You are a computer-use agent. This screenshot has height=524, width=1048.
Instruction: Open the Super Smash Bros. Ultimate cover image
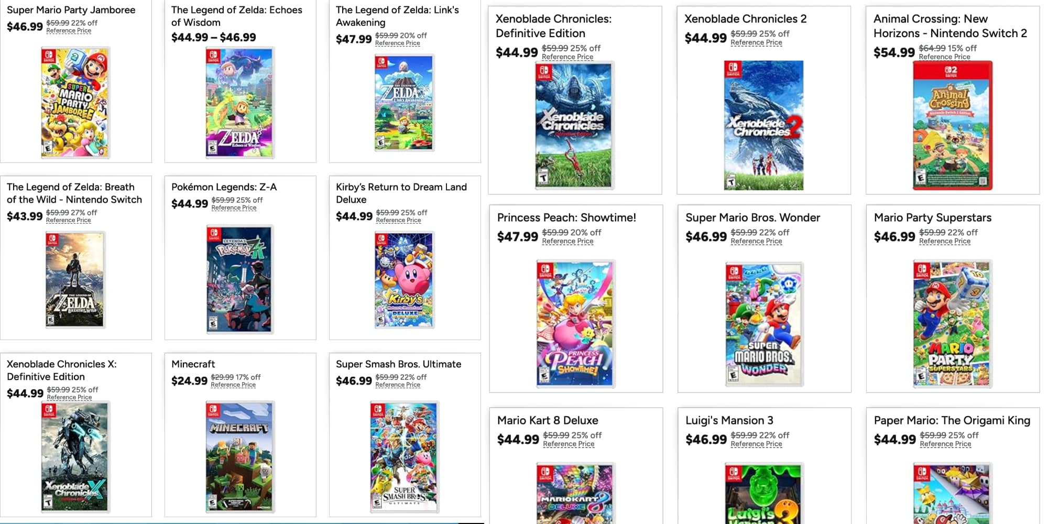click(404, 456)
